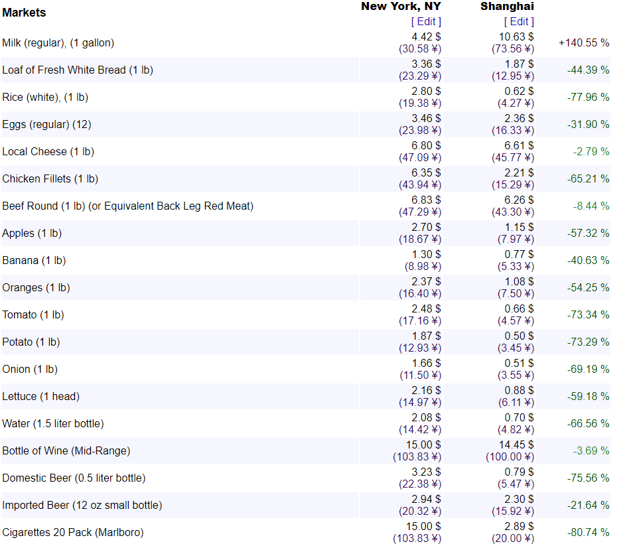
Task: Click the Milk (regular), (1 gallon) row label
Action: click(58, 43)
